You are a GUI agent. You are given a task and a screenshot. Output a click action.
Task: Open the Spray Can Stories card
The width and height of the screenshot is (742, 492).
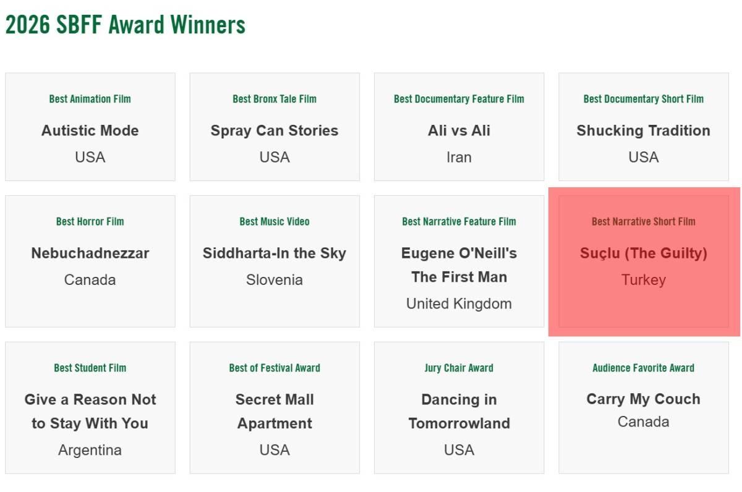[x=274, y=130]
